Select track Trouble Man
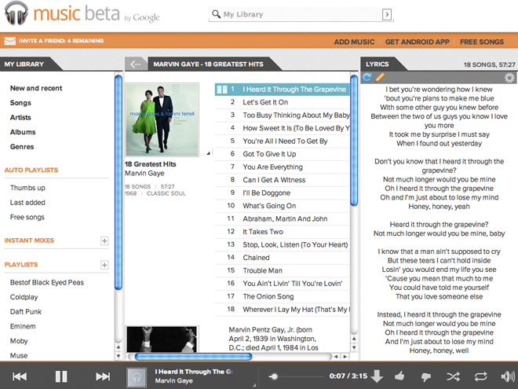Screen dimensions: 518x389 tap(282, 270)
